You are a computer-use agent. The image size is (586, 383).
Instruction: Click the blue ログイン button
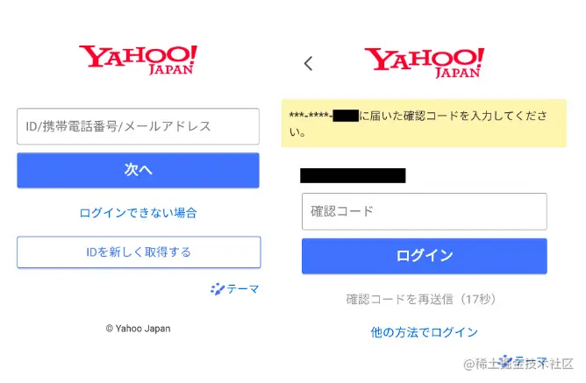coord(425,256)
